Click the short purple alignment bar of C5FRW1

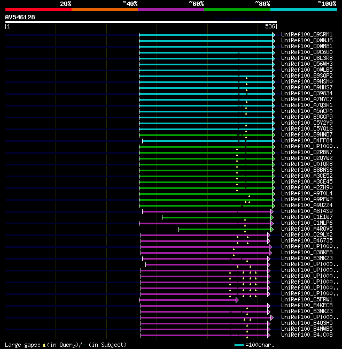tap(188, 300)
